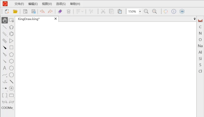Select the text tool A

[4, 68]
